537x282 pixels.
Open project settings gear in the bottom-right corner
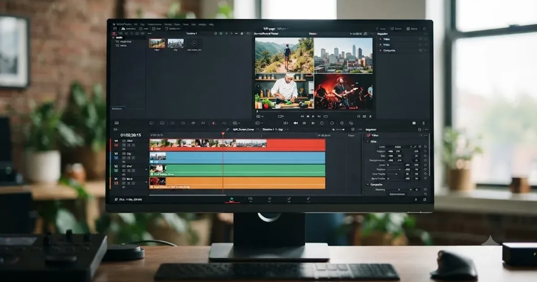click(424, 199)
